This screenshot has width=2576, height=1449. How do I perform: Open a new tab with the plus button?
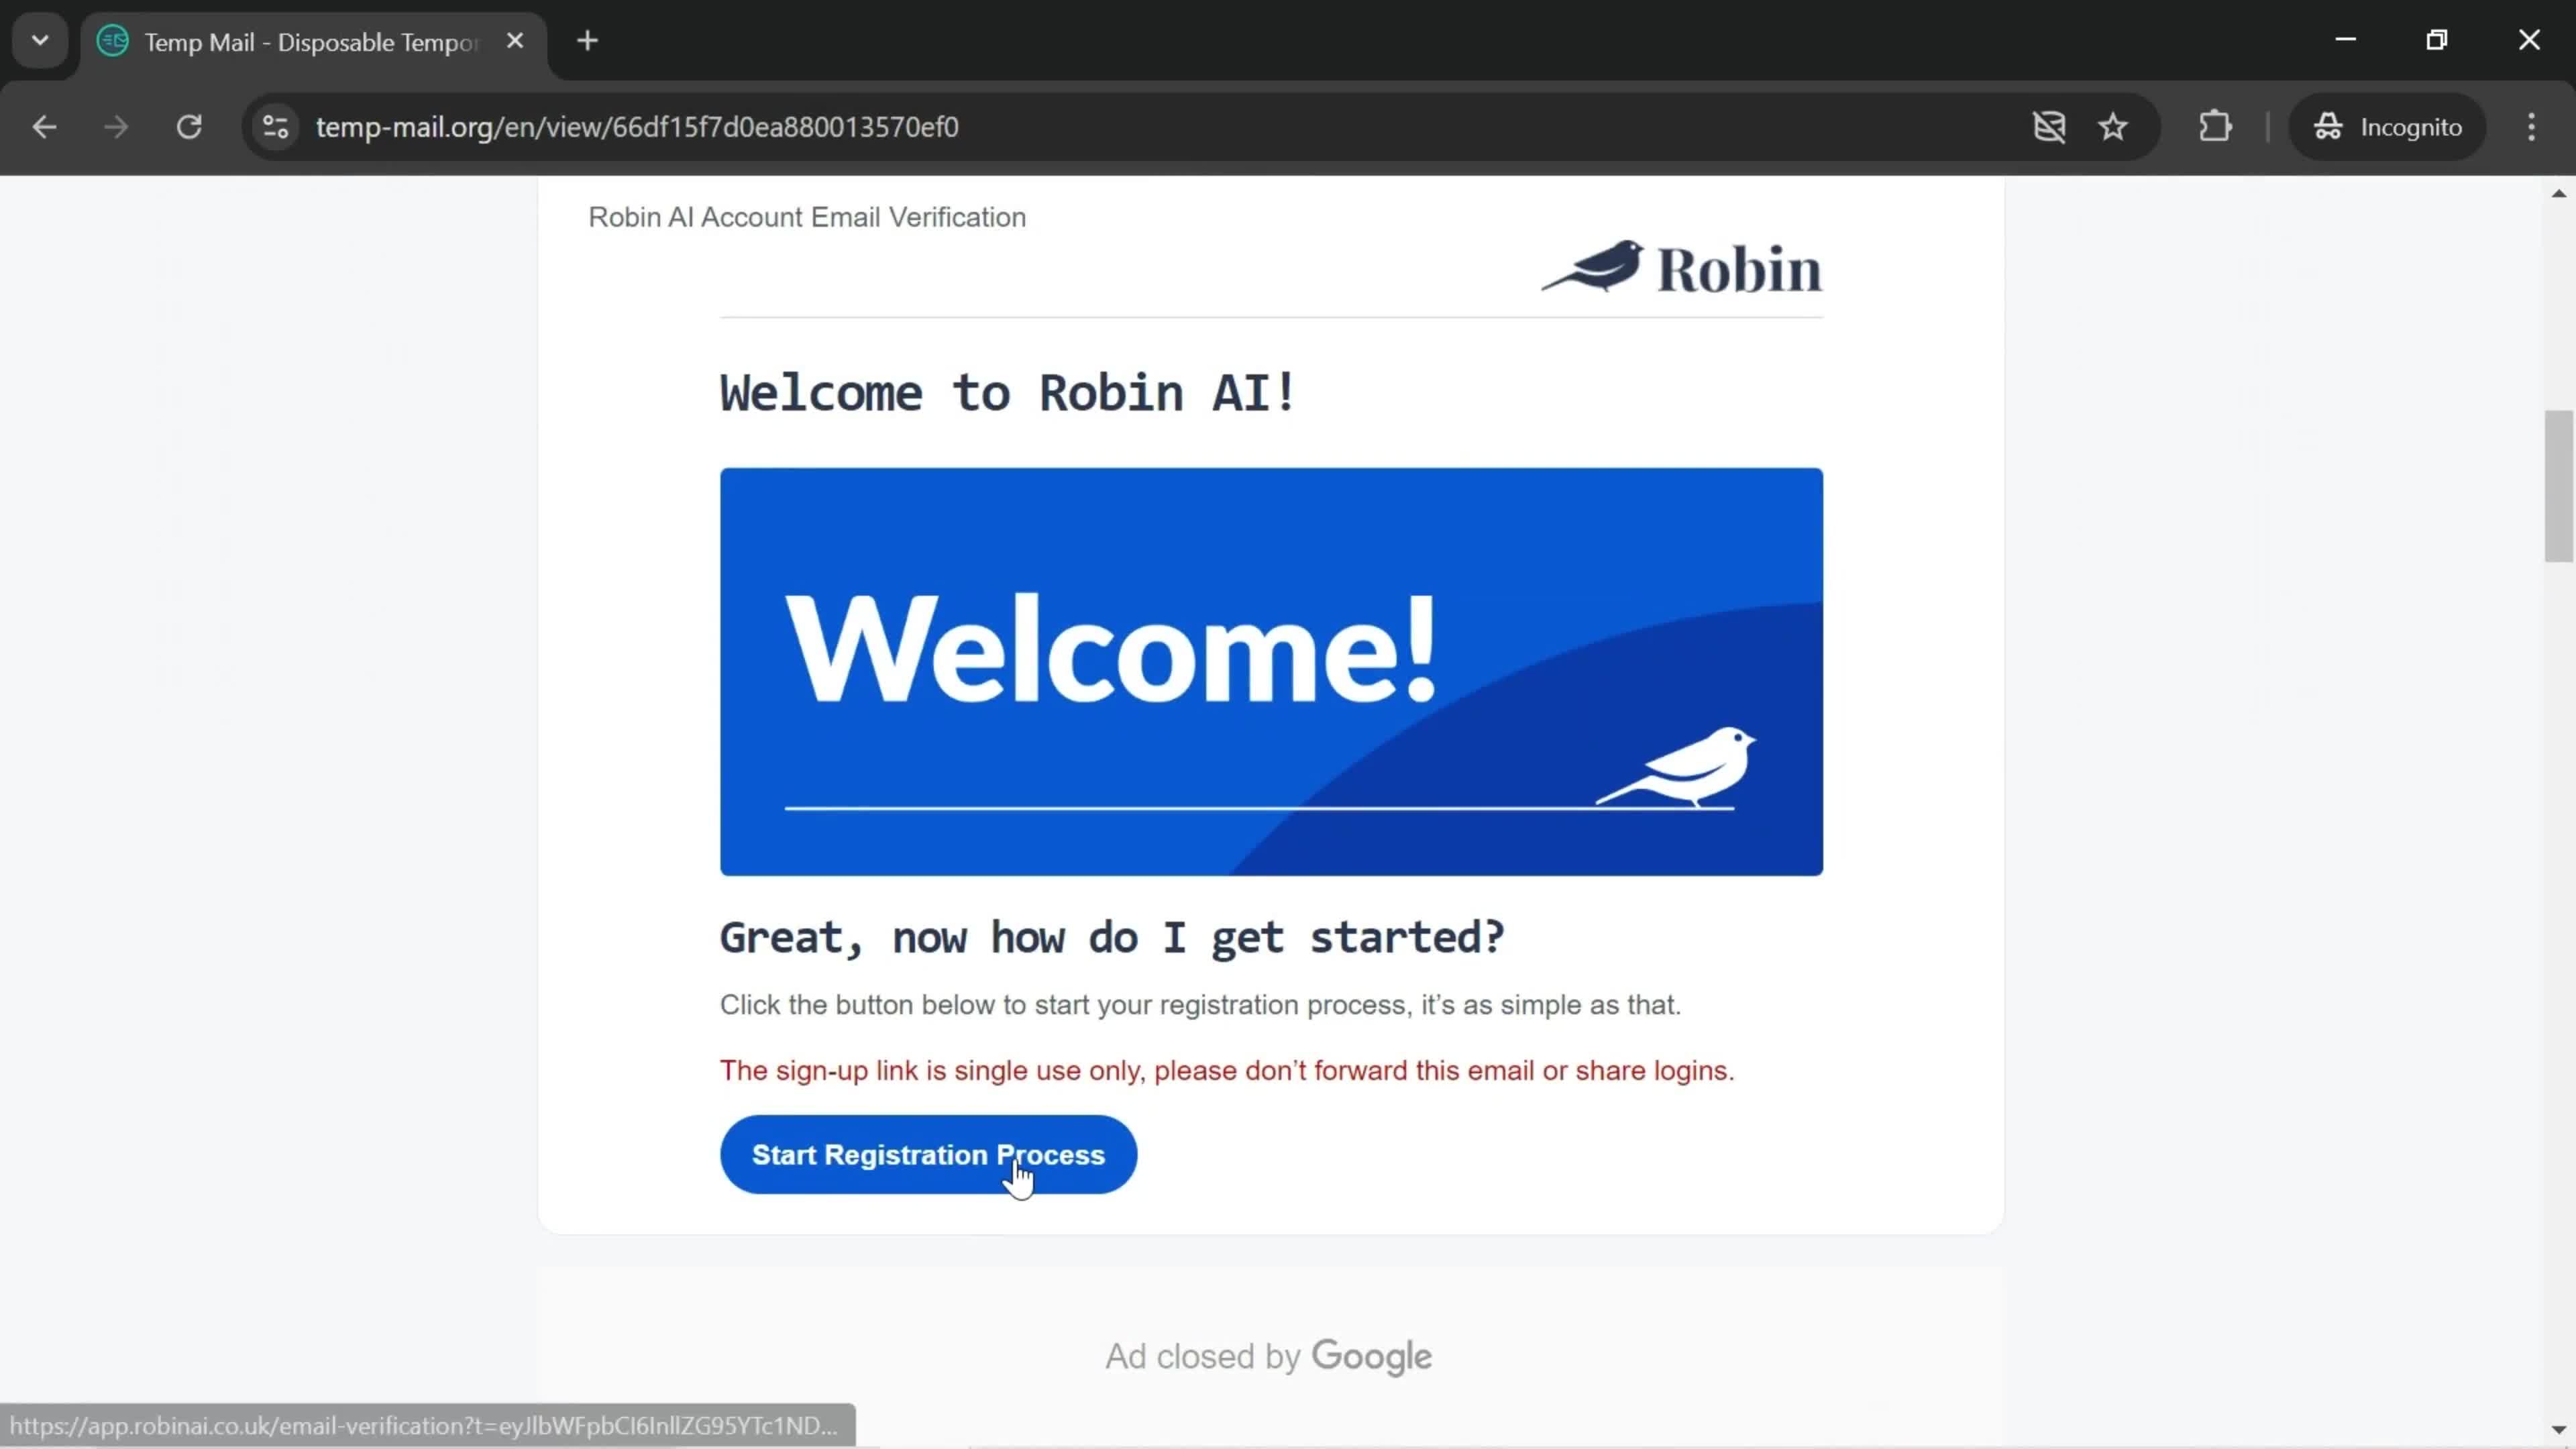pos(588,41)
